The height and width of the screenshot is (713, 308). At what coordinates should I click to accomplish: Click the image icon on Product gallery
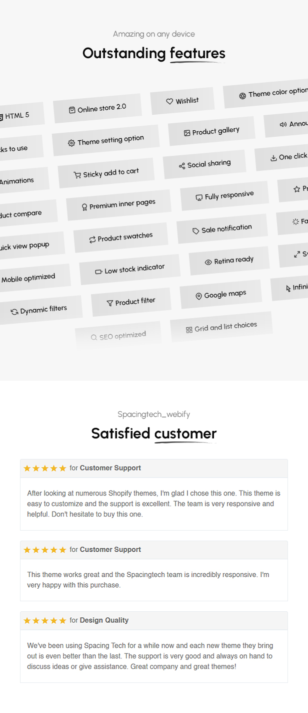(x=187, y=133)
